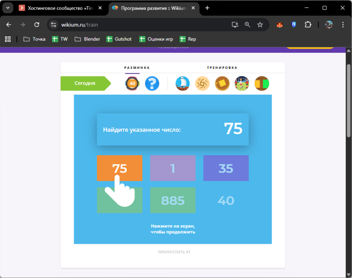The width and height of the screenshot is (352, 278).
Task: View site information icon in address bar
Action: point(53,25)
